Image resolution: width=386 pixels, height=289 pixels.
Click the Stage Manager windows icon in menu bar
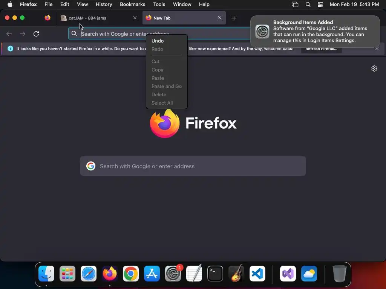pyautogui.click(x=295, y=5)
